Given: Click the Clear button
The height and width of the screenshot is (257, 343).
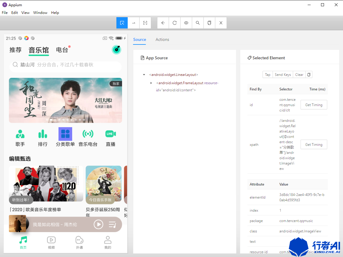Looking at the screenshot, I should [299, 75].
